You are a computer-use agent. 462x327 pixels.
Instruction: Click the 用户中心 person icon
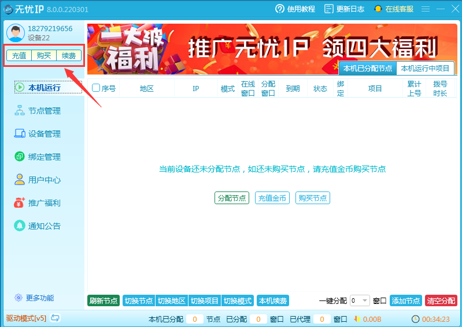(x=20, y=179)
